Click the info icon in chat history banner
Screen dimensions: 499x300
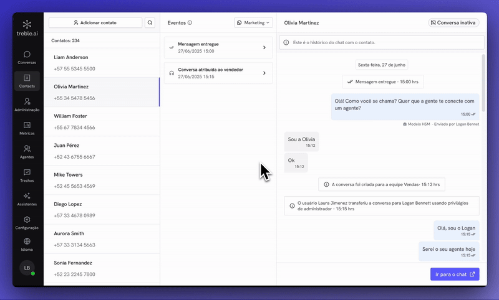tap(286, 42)
